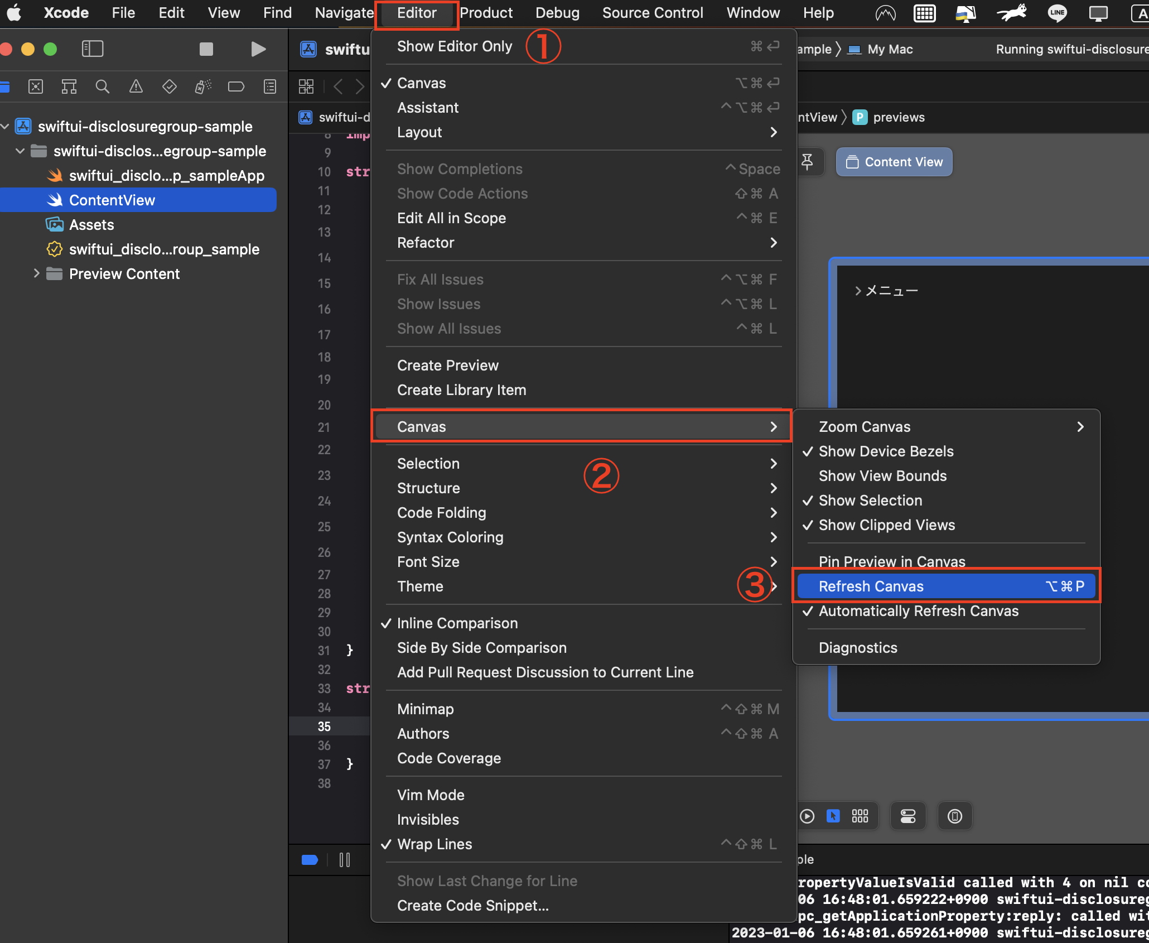Screen dimensions: 1149x943
Task: Toggle Minimap in Editor menu
Action: [x=583, y=709]
